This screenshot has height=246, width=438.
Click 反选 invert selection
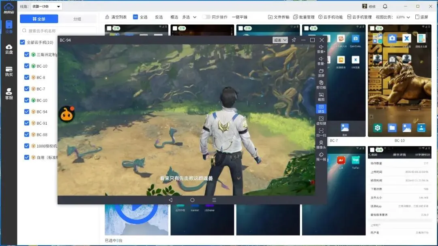pos(159,17)
